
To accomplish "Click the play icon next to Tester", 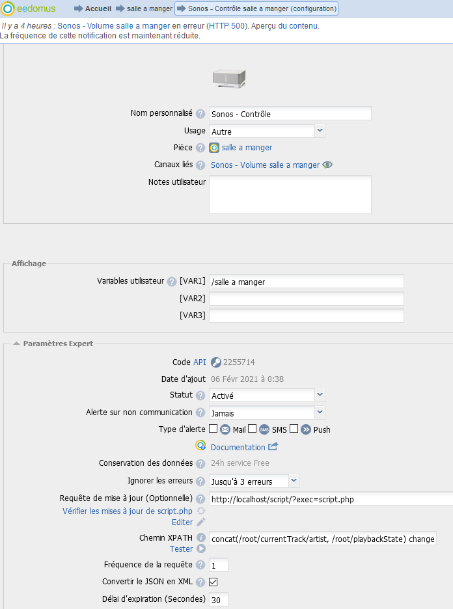I will [201, 549].
